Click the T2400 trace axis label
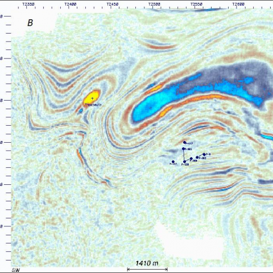 (70, 4)
